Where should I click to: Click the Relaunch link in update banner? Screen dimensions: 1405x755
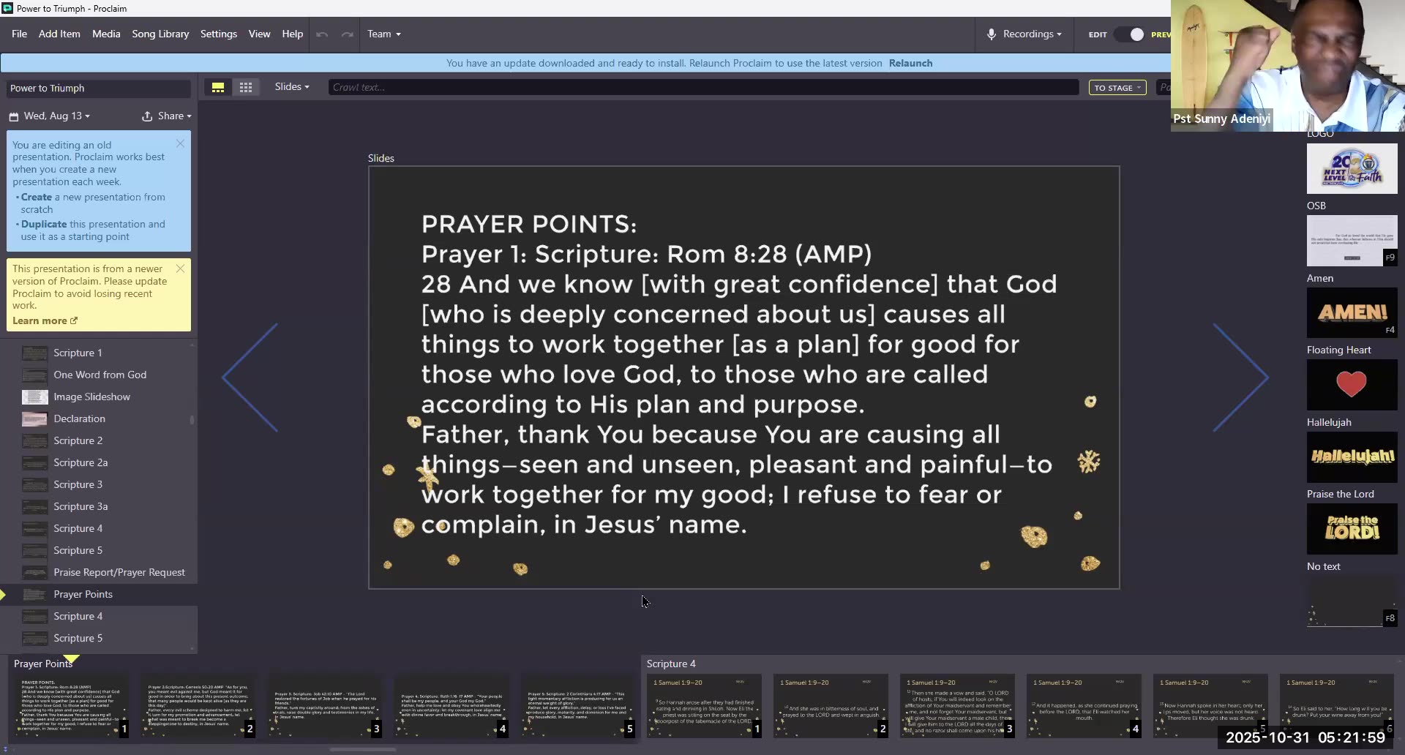910,64
